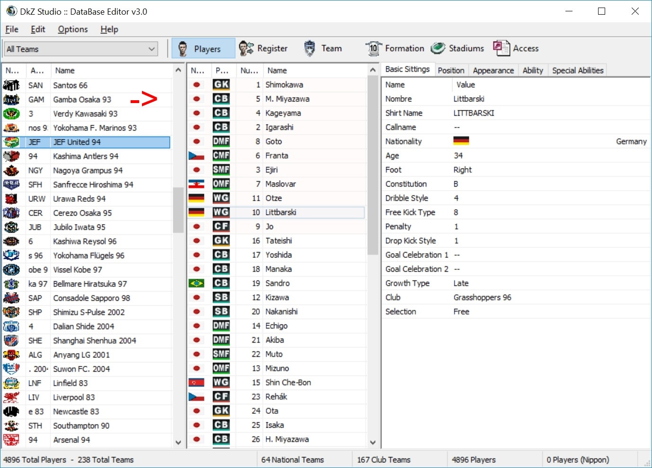Screen dimensions: 652x468
Task: Click the Kashima Antlers 94 crest
Action: point(11,156)
